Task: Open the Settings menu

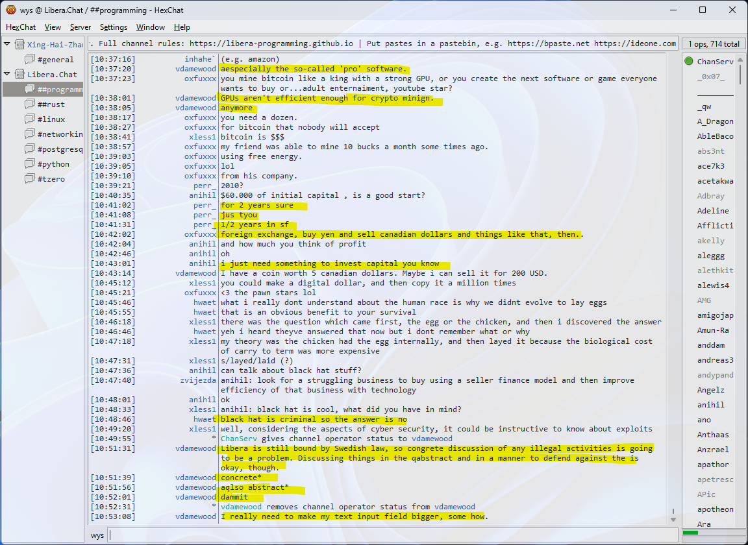Action: click(x=114, y=27)
